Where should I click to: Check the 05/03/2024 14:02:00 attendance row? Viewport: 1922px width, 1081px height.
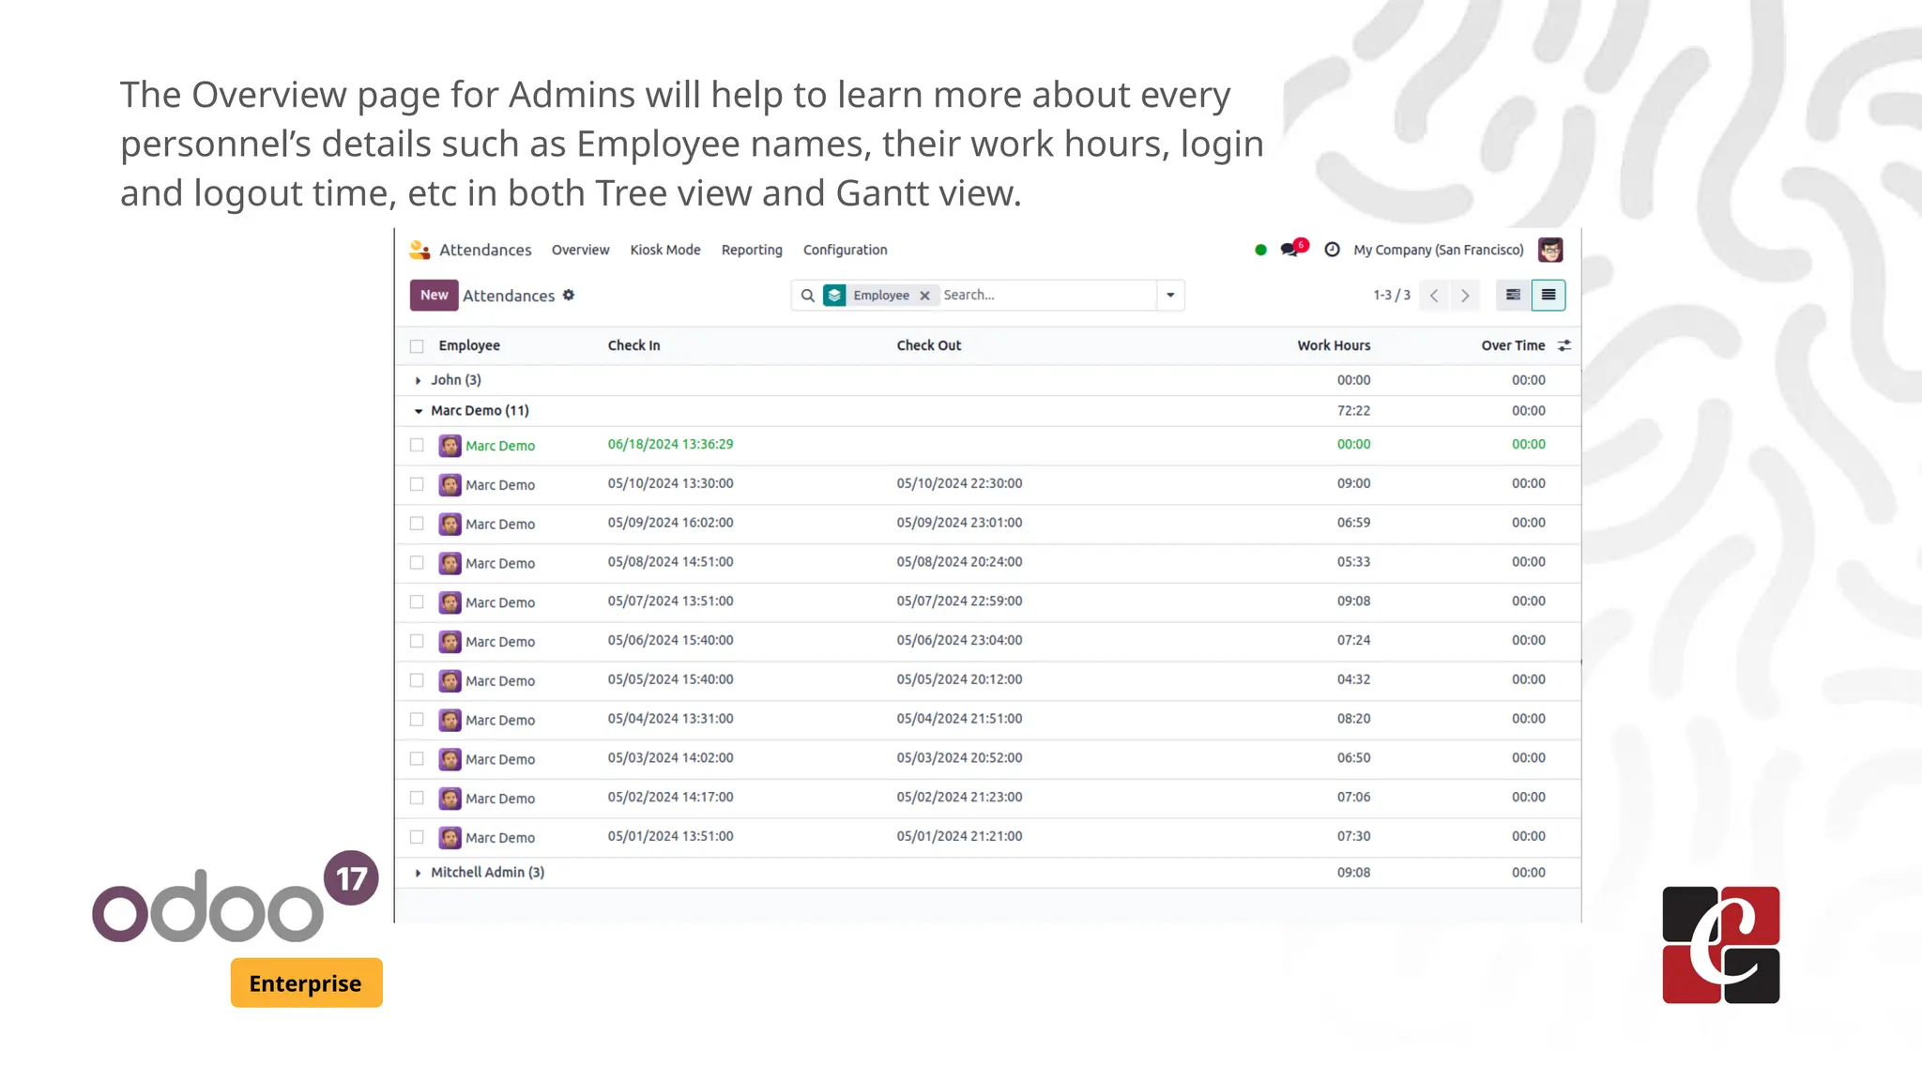(x=417, y=759)
